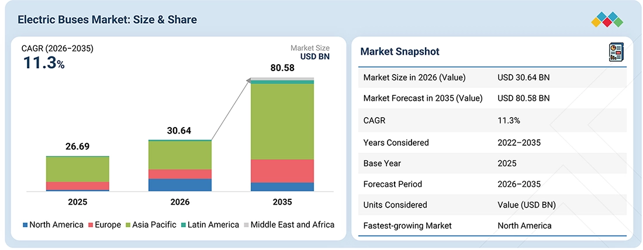Click the '2022–2035' table value
This screenshot has width=643, height=250.
[518, 143]
